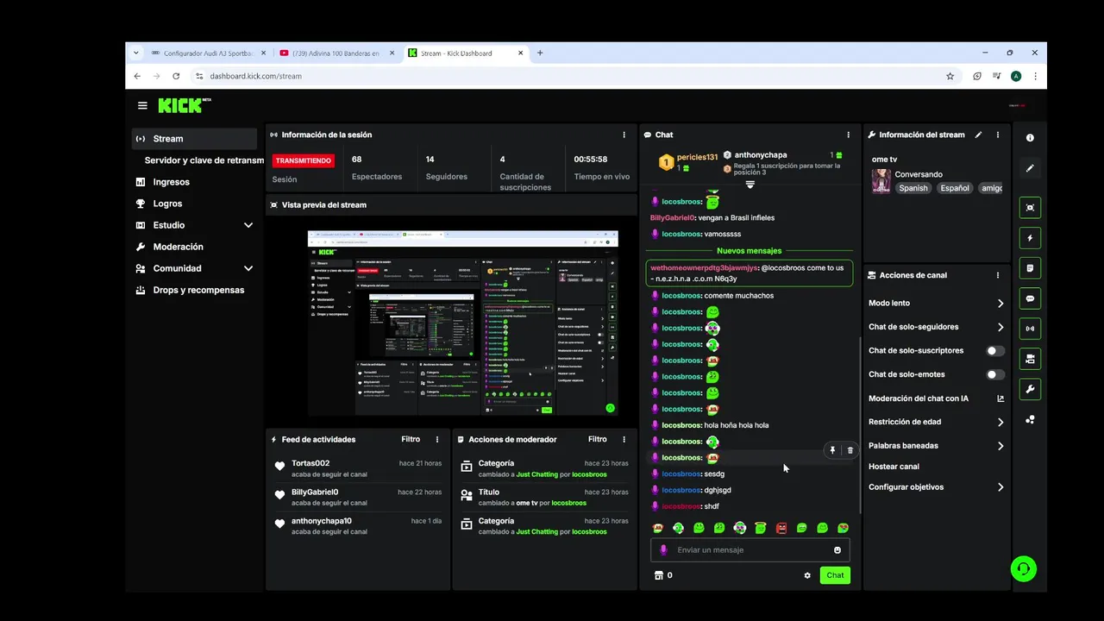
Task: Click the chat scrollbar
Action: click(x=859, y=423)
